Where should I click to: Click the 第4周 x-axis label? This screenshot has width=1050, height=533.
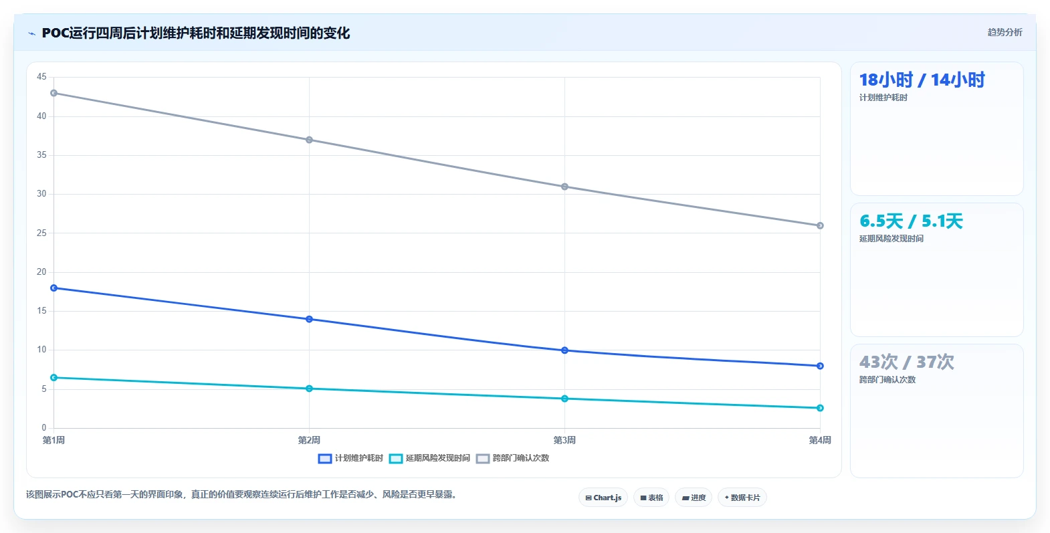(x=820, y=440)
